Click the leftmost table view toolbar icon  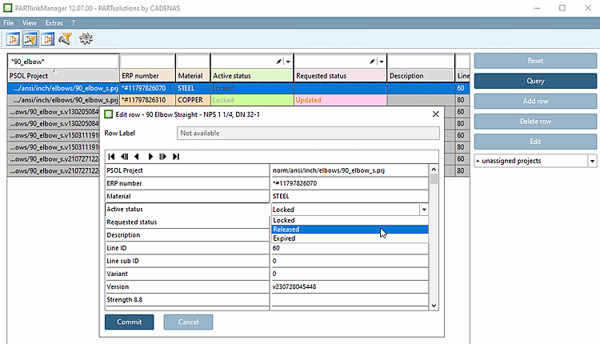click(14, 38)
